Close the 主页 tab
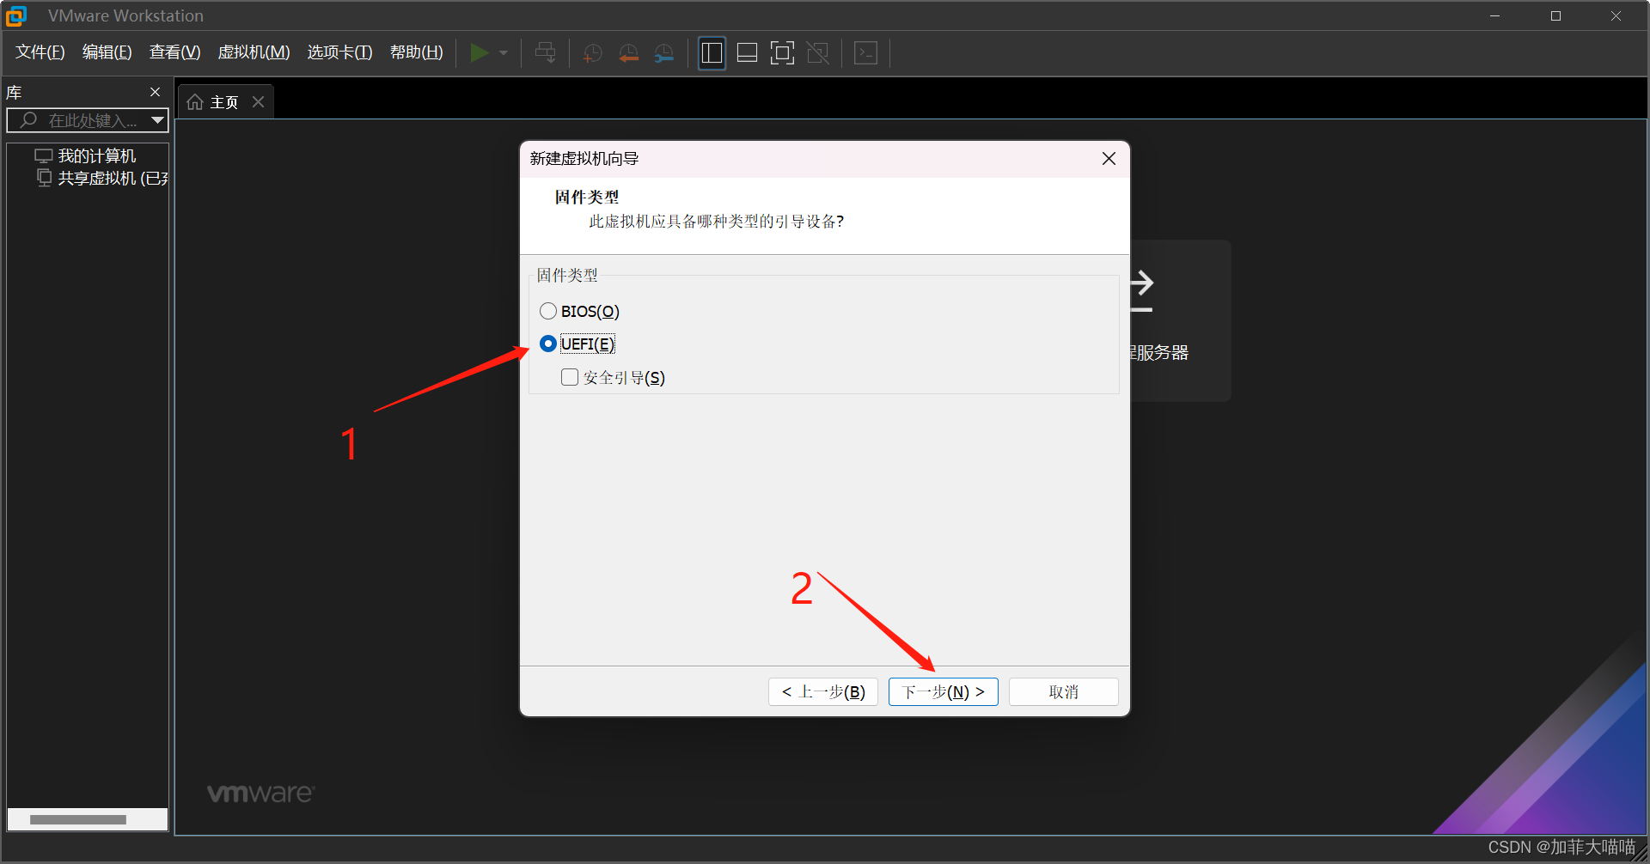 (x=258, y=101)
